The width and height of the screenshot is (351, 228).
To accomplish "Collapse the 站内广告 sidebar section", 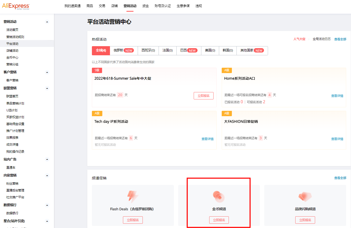I will click(47, 160).
